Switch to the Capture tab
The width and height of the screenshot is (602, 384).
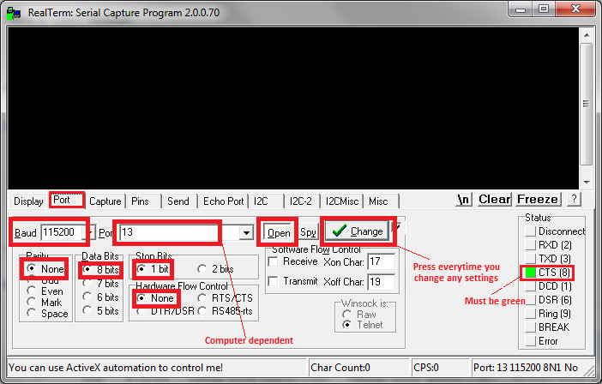point(105,201)
